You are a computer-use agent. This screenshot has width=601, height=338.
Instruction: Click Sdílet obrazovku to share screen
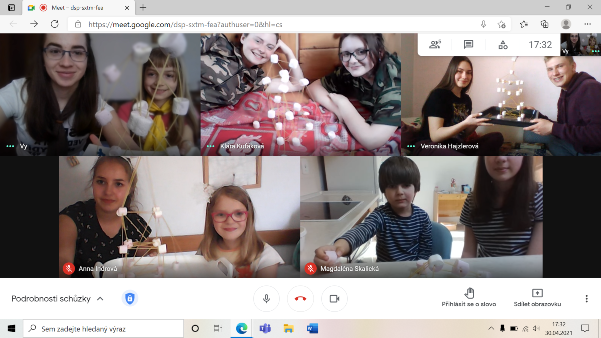[x=537, y=298]
